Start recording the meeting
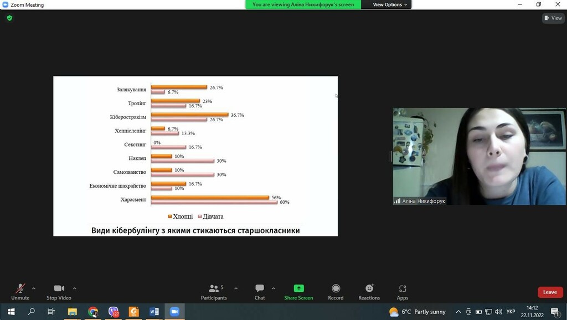Screen dimensions: 567x320 (x=336, y=291)
